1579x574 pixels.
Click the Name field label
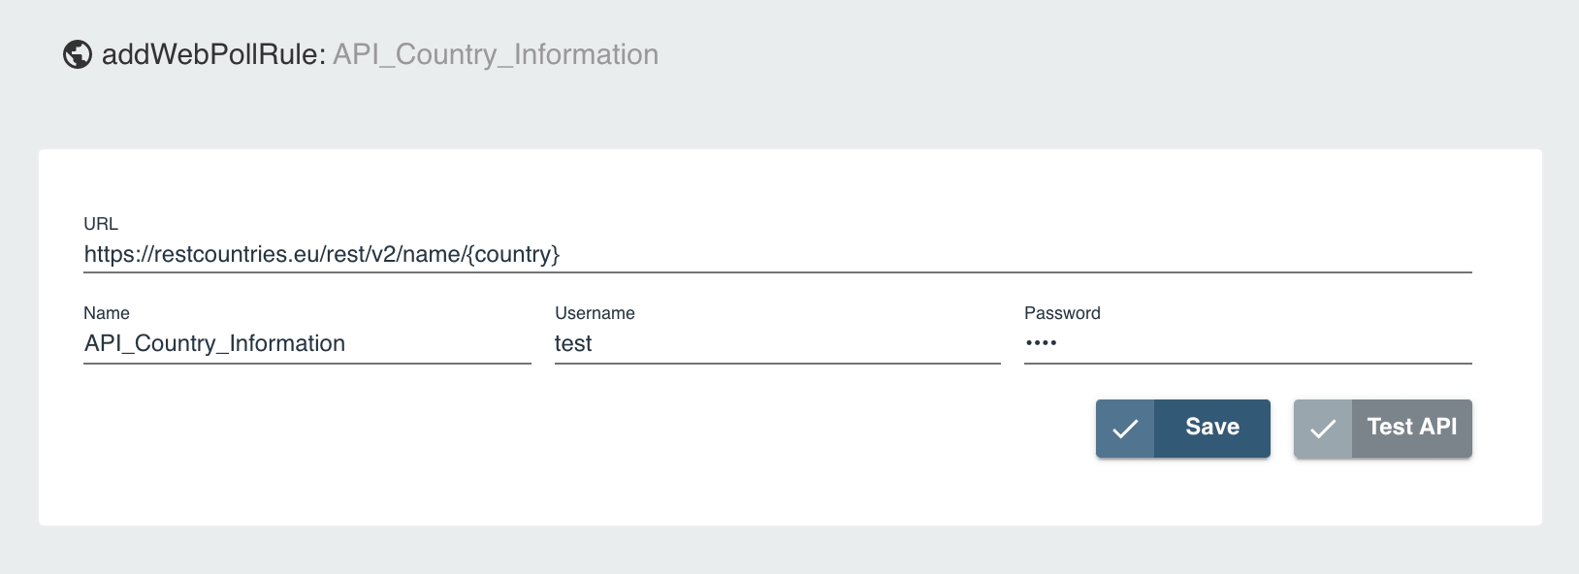tap(107, 313)
